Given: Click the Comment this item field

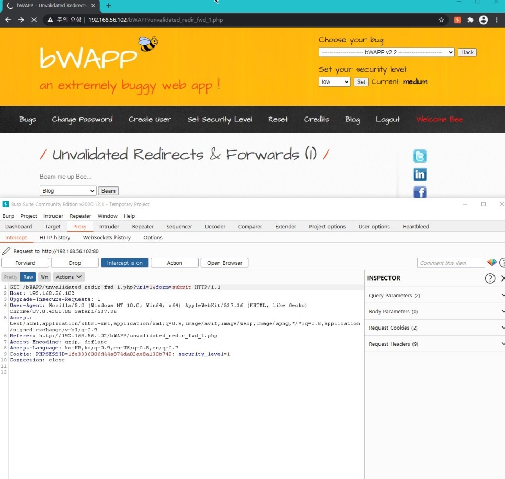Looking at the screenshot, I should click(451, 263).
